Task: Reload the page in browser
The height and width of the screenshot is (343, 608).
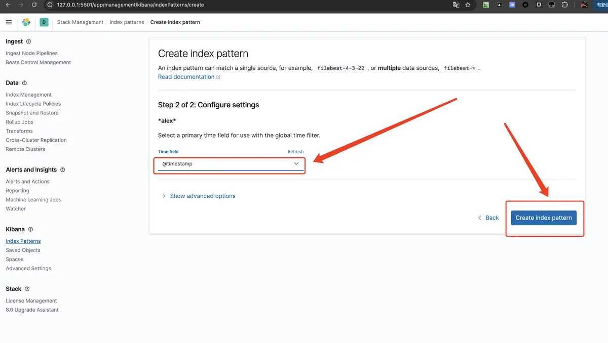Action: coord(34,5)
